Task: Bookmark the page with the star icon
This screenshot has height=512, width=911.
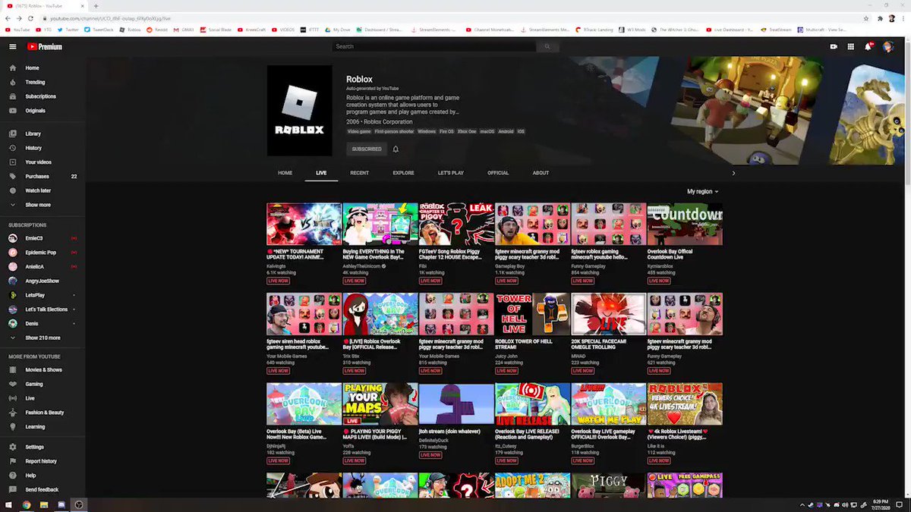Action: click(866, 18)
